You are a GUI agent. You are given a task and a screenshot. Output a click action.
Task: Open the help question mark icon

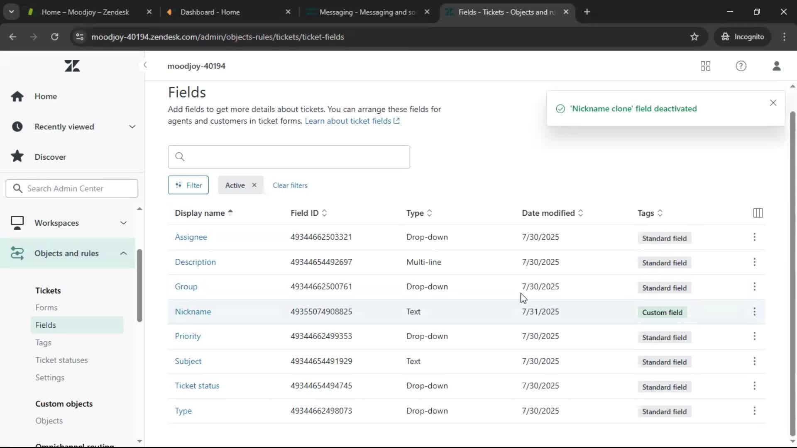[x=741, y=66]
